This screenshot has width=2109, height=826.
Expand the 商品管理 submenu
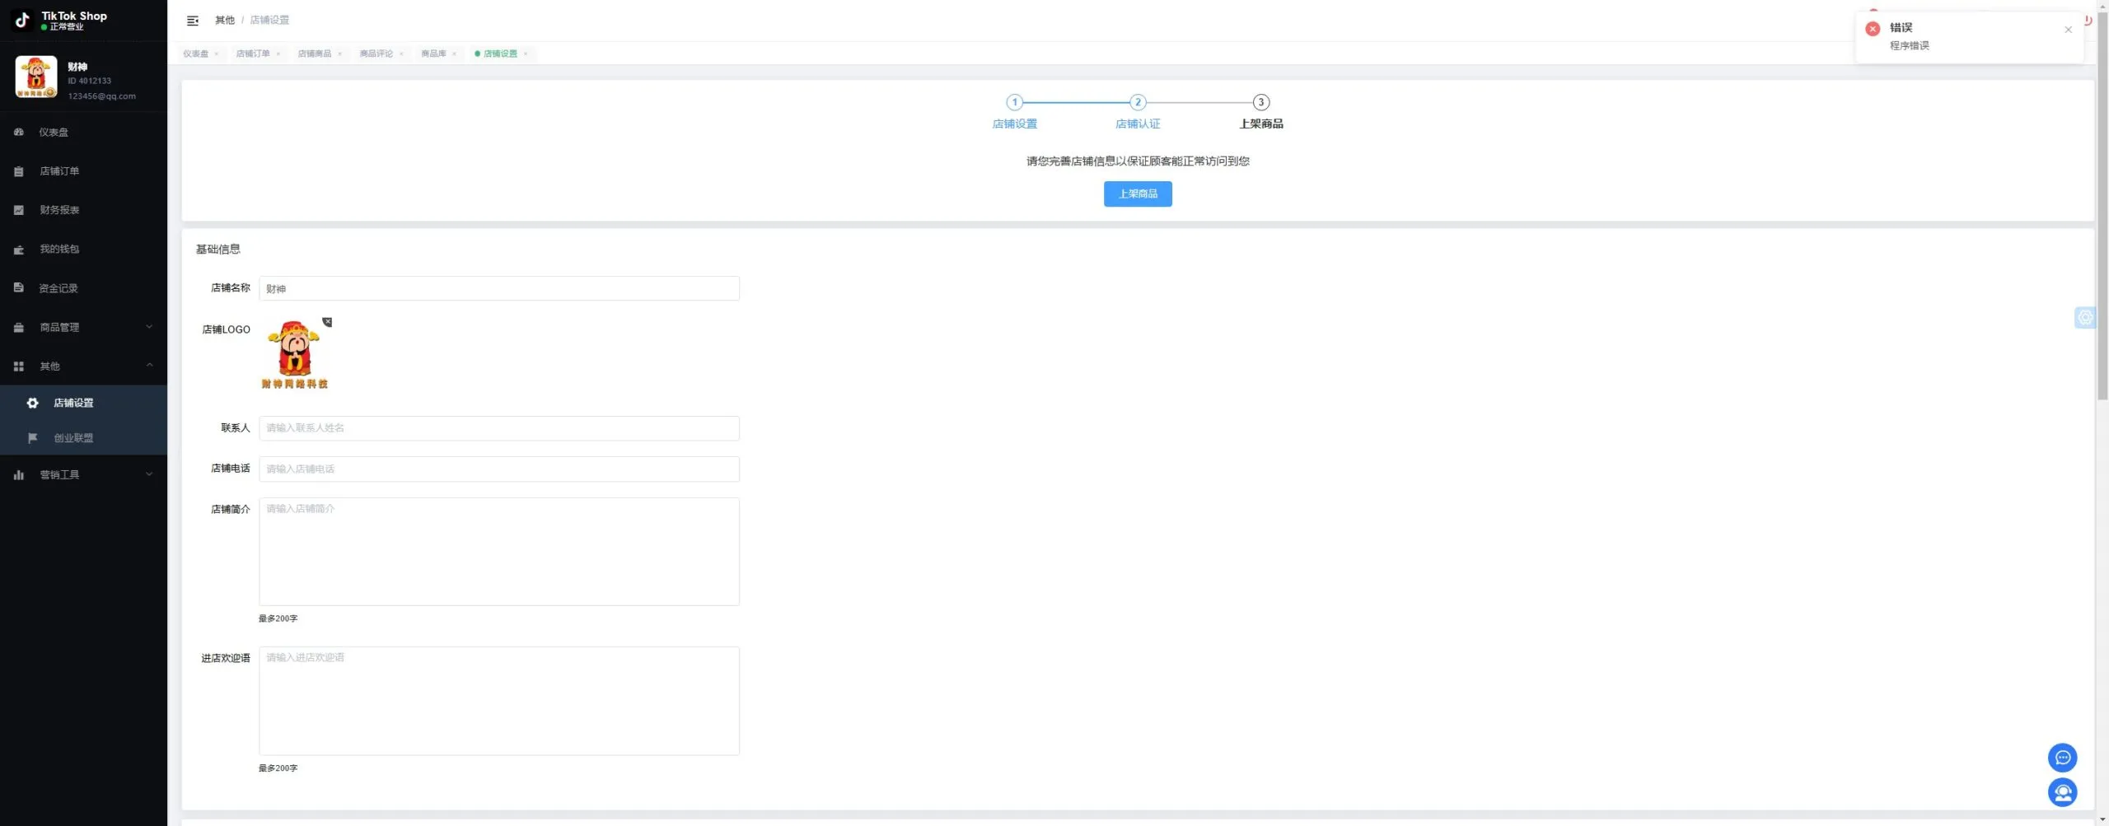click(x=83, y=327)
